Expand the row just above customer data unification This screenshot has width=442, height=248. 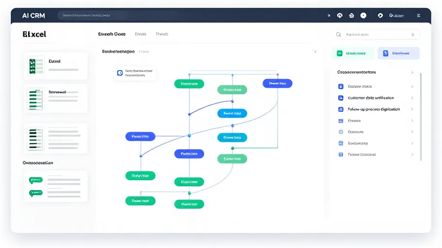pos(412,87)
